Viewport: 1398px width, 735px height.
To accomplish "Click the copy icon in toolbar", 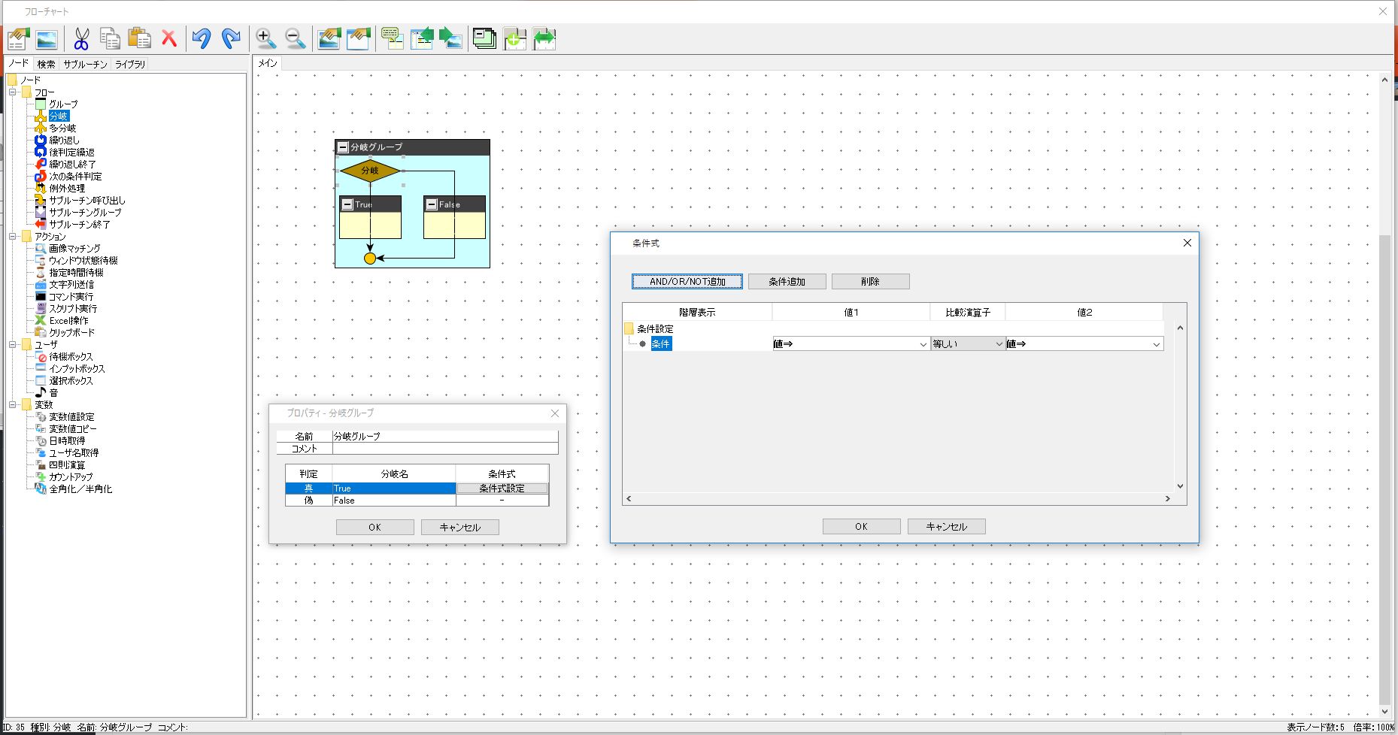I will (x=110, y=39).
